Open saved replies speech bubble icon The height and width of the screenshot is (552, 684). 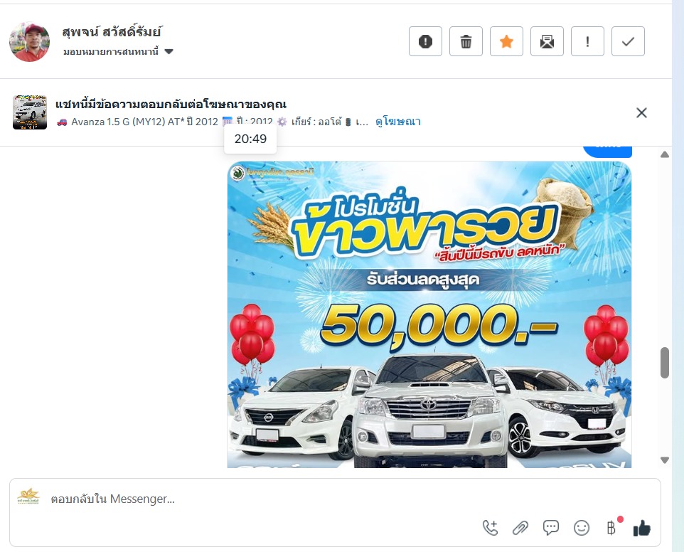tap(551, 528)
